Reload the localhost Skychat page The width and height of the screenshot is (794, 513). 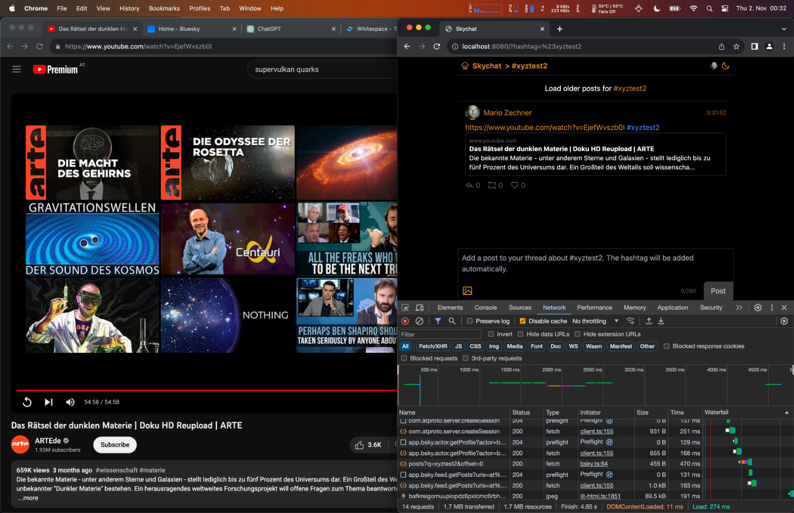tap(437, 46)
